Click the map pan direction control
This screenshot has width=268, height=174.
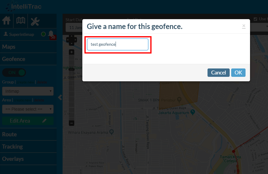click(72, 39)
